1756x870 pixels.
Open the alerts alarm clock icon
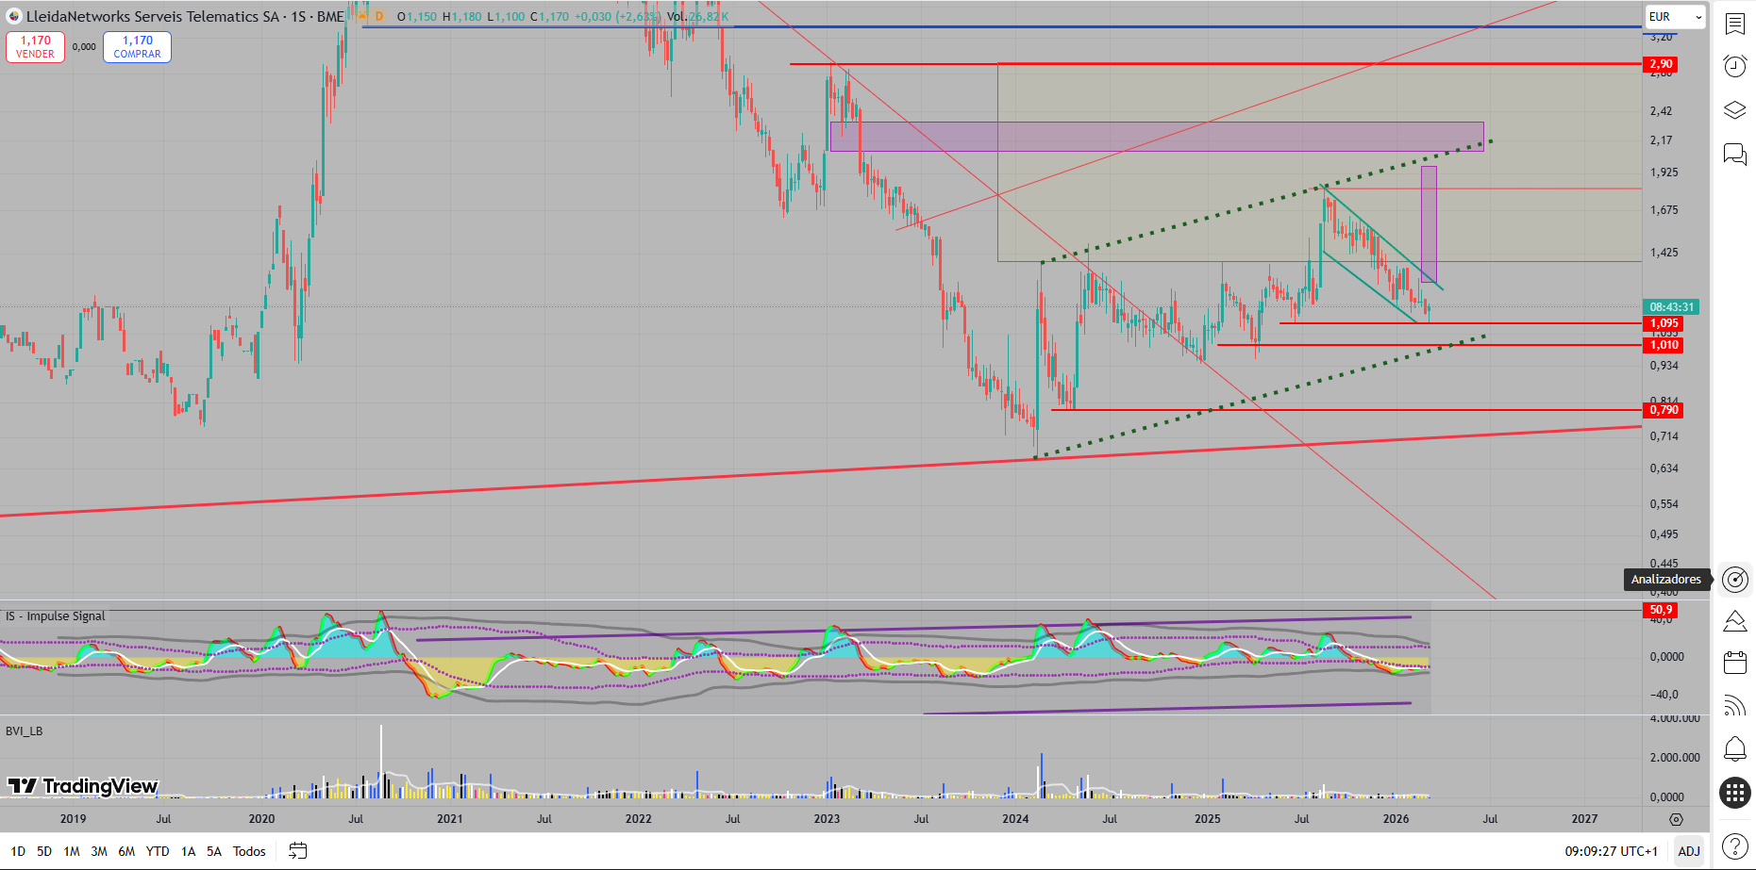point(1734,66)
